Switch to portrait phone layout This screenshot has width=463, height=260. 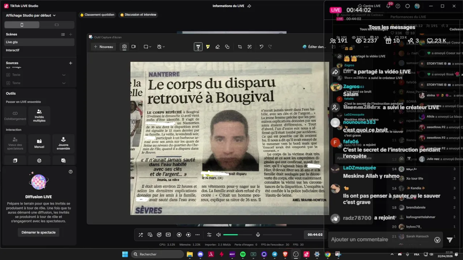pos(22,25)
